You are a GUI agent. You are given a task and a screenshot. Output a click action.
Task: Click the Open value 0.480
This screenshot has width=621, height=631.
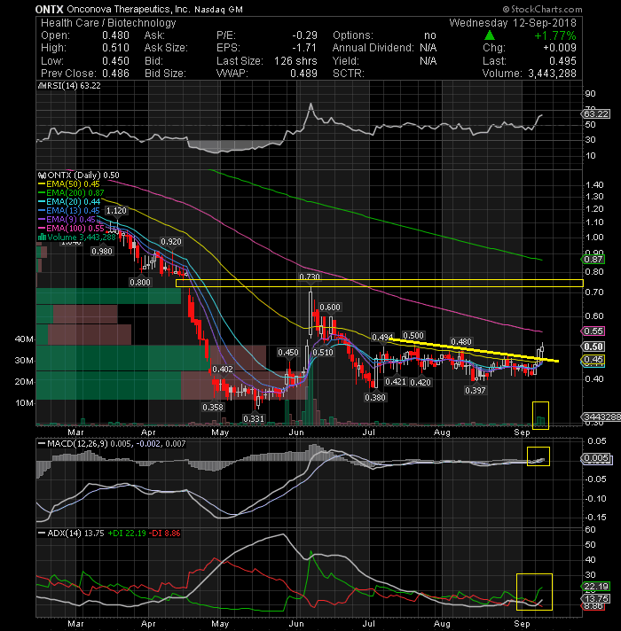115,35
